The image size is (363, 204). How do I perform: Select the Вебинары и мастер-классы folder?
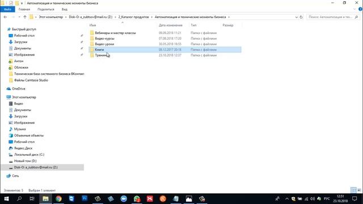(x=115, y=33)
